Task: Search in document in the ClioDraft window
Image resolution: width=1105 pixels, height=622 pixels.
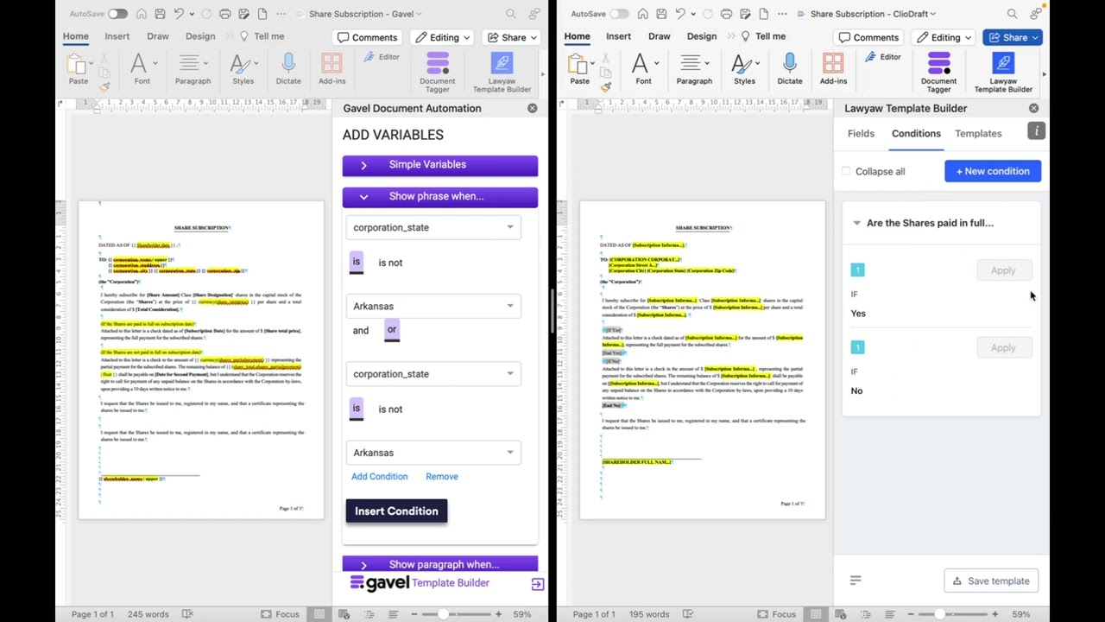Action: pyautogui.click(x=1012, y=14)
